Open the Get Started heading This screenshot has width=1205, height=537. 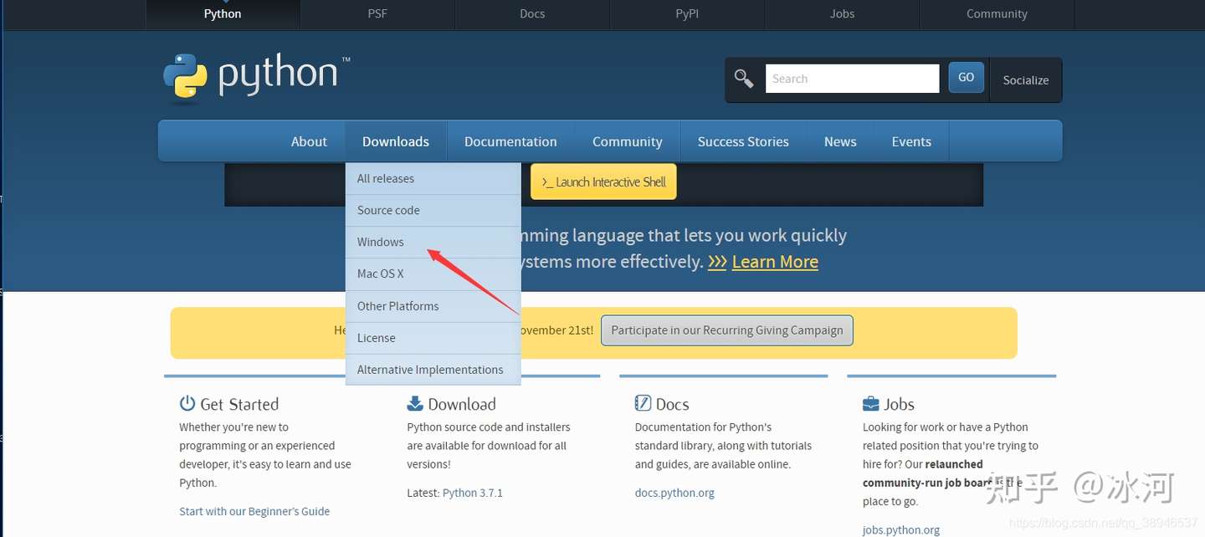tap(239, 405)
